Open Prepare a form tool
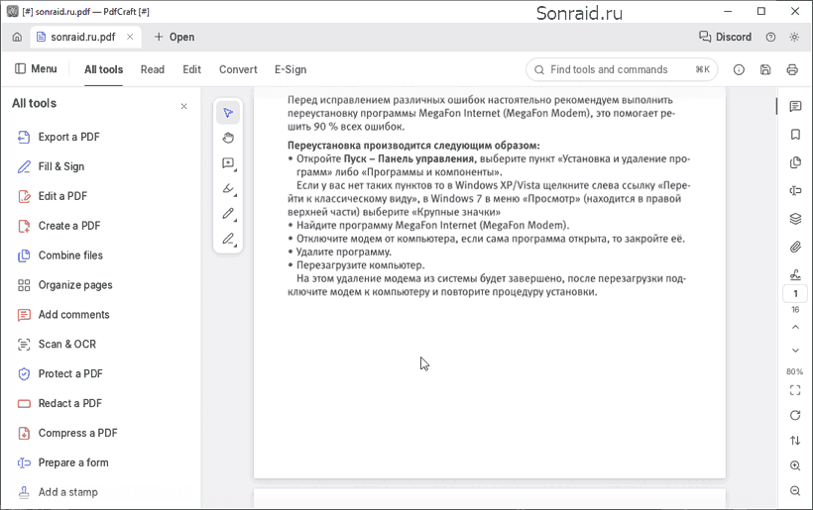813x510 pixels. 63,462
